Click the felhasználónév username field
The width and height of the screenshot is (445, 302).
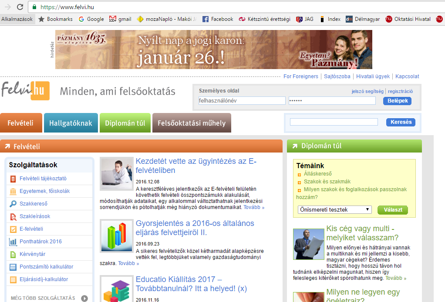[242, 100]
